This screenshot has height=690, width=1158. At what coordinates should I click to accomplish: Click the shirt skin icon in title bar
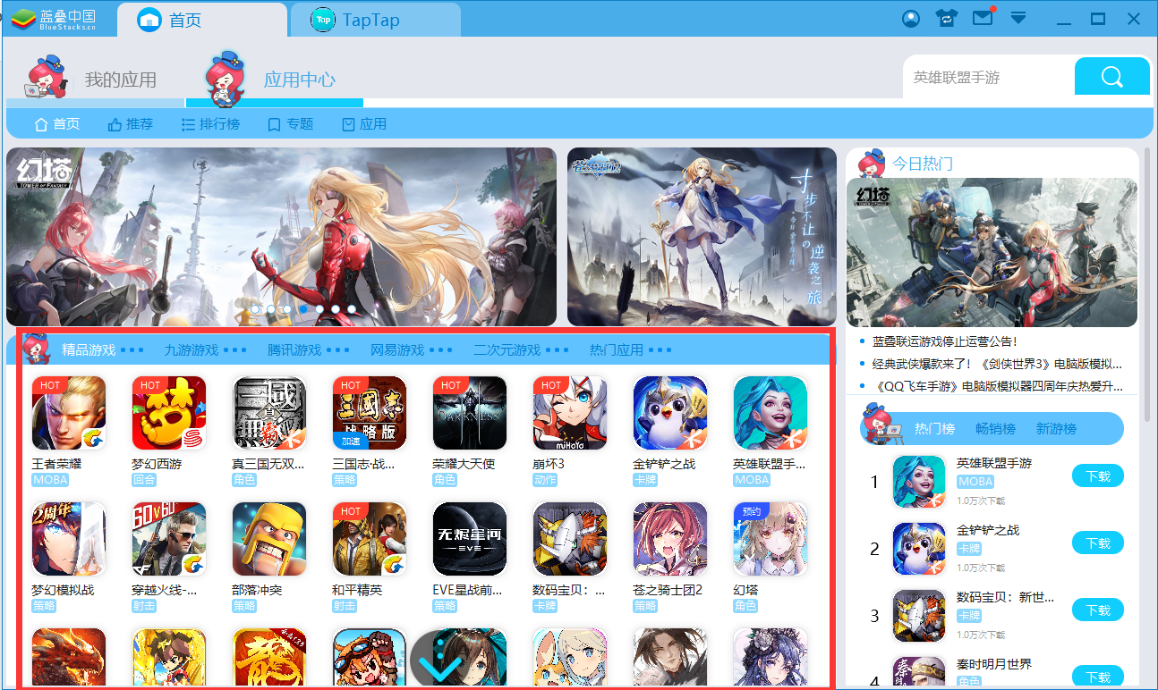946,19
